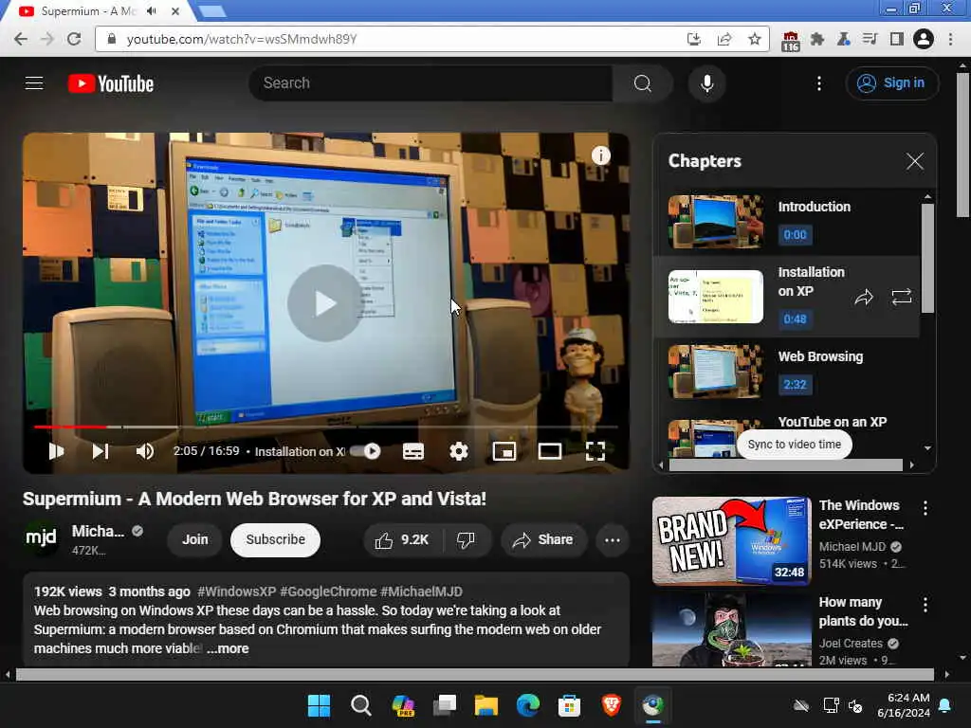
Task: Open more actions ellipsis under video
Action: (612, 539)
